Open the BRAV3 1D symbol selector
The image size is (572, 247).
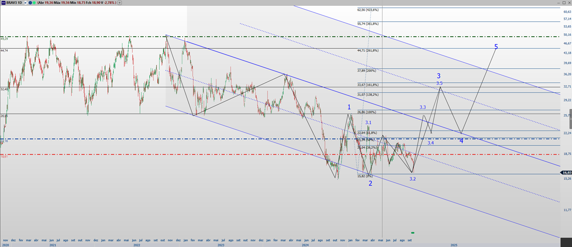14,2
